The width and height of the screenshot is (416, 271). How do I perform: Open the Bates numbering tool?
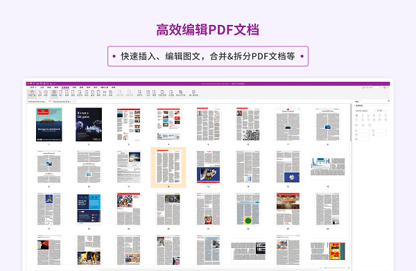click(x=171, y=93)
